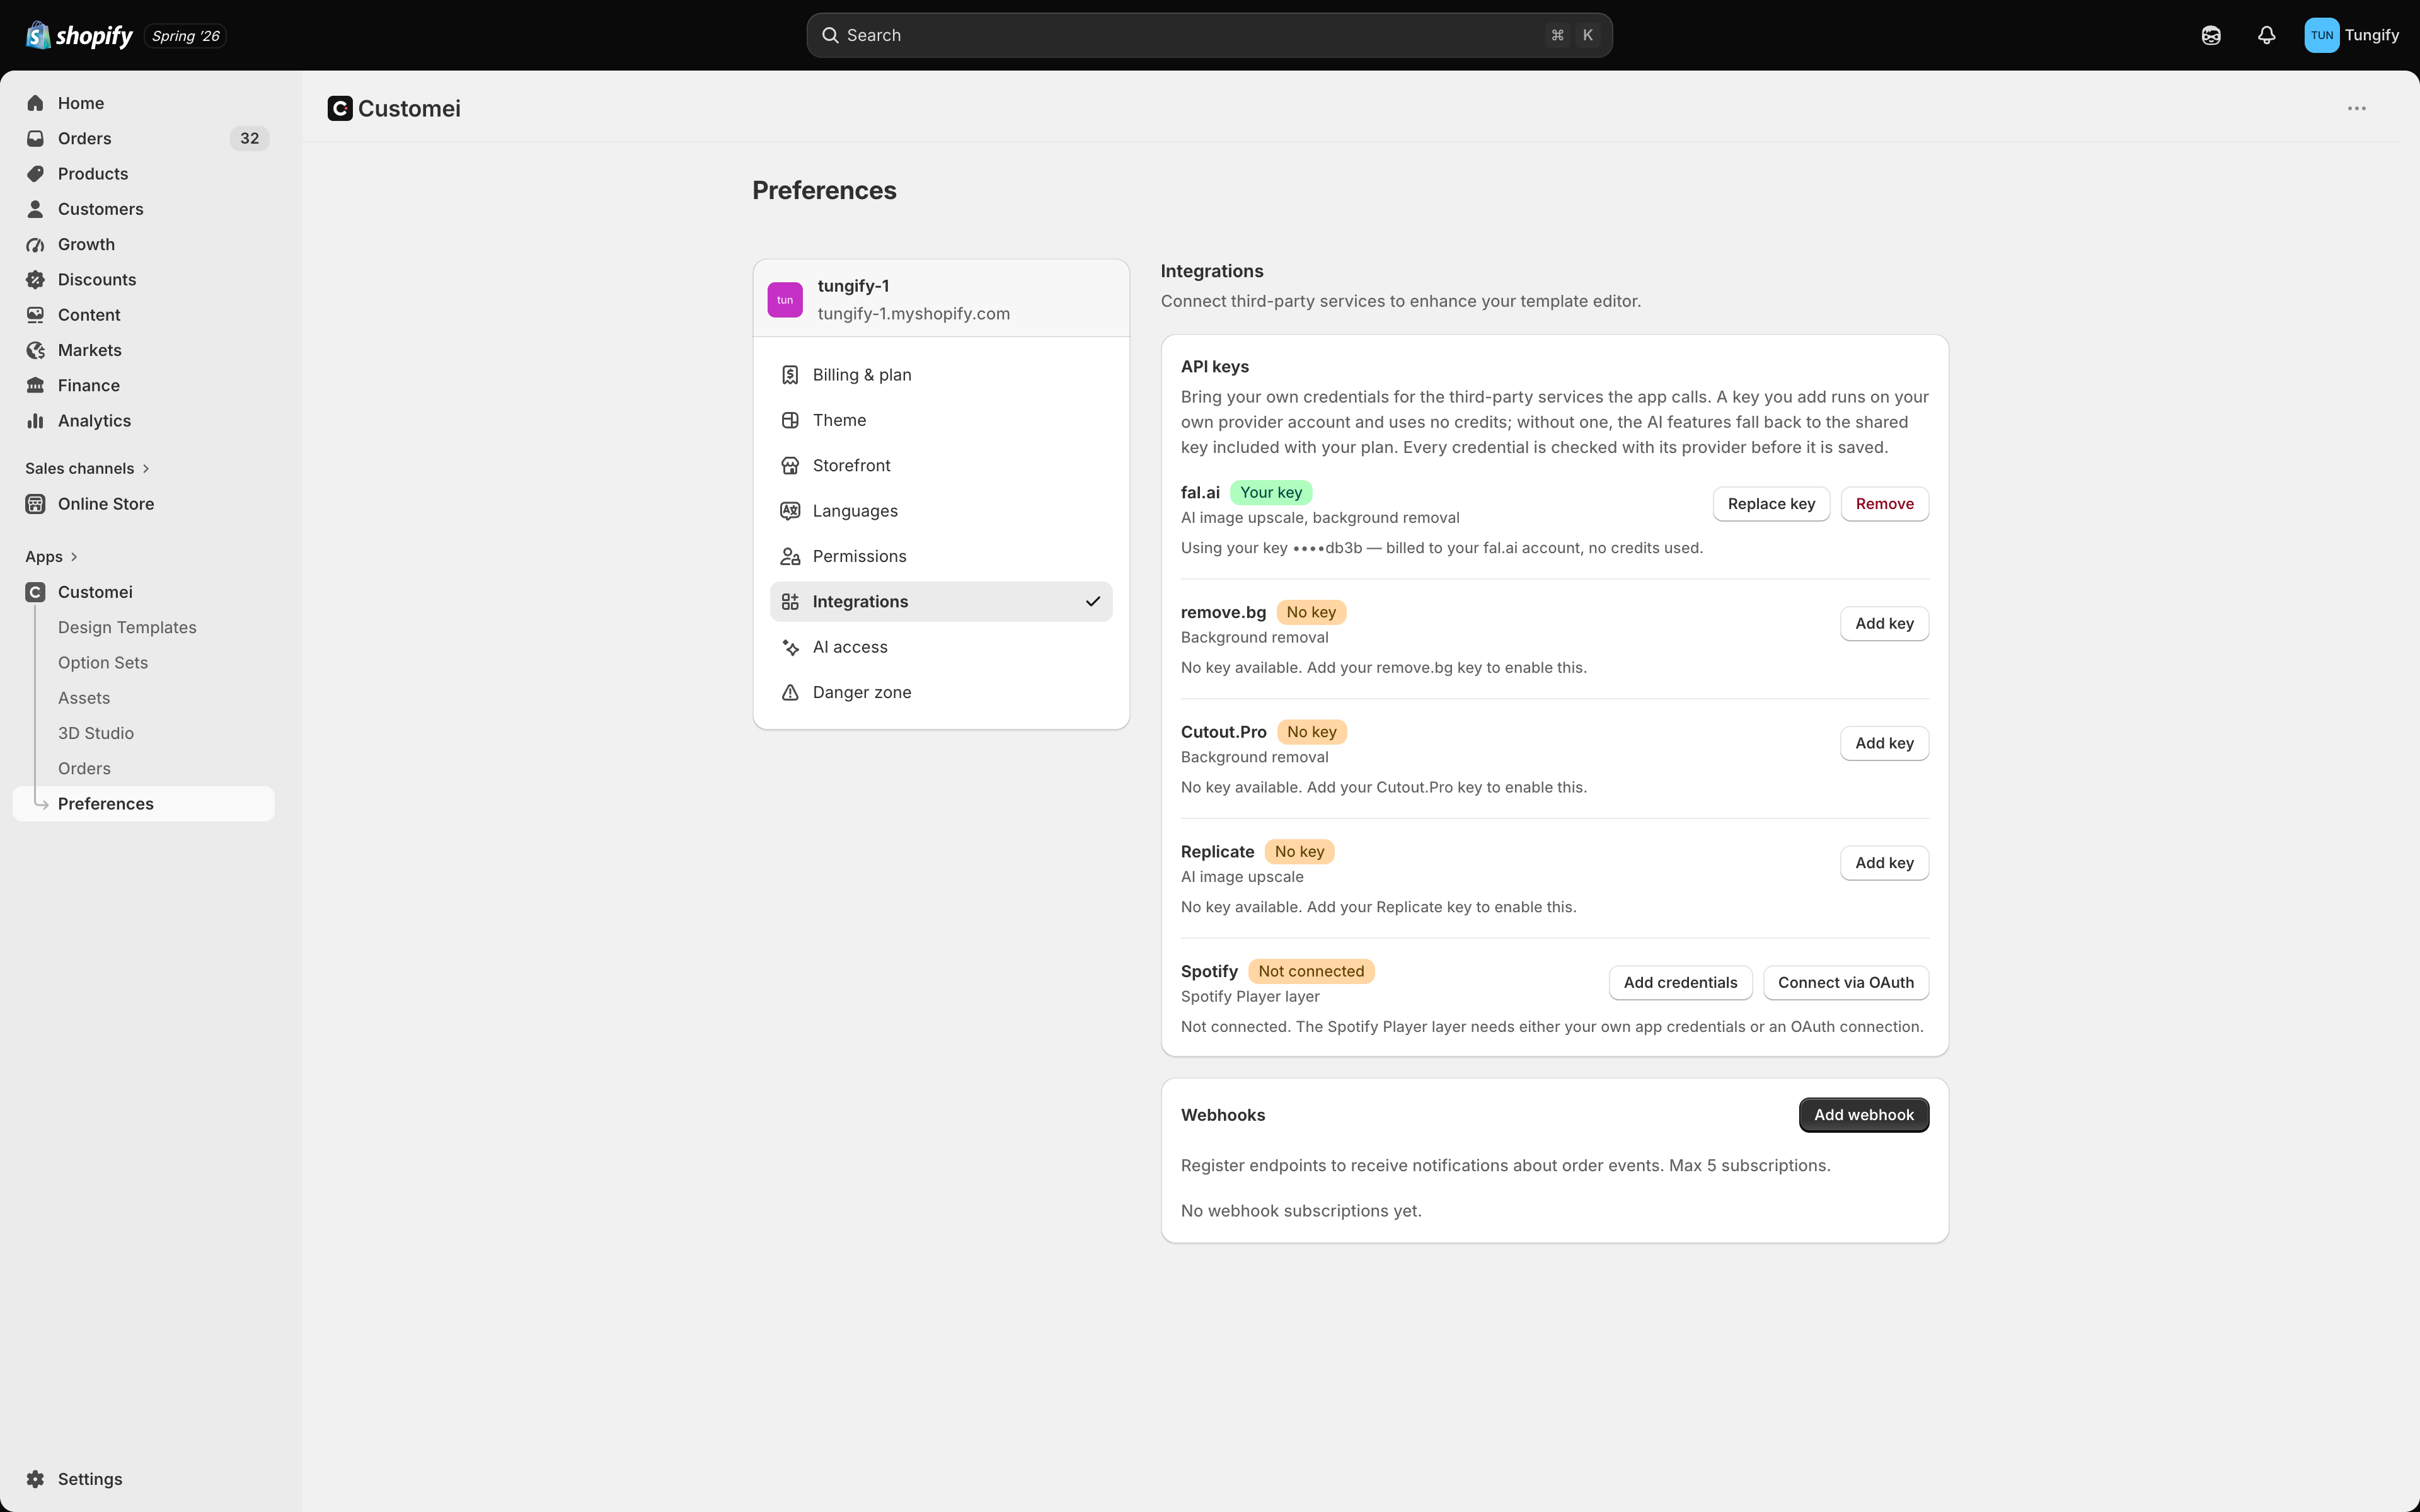Click Add credentials for Spotify
Image resolution: width=2420 pixels, height=1512 pixels.
point(1680,983)
